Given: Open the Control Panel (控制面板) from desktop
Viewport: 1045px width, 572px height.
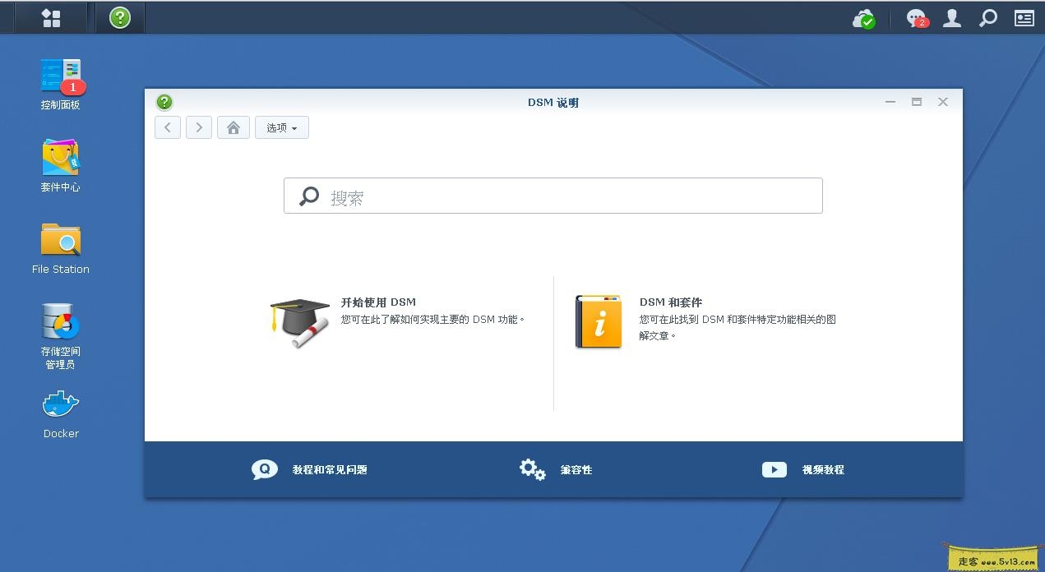Looking at the screenshot, I should click(60, 78).
